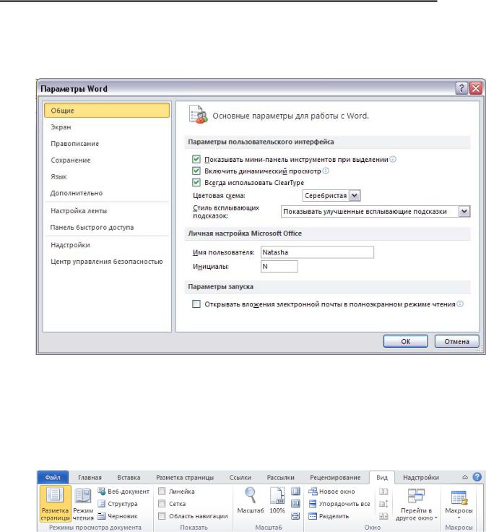Select Разметка страницы view mode icon
This screenshot has height=532, width=486.
tap(55, 504)
